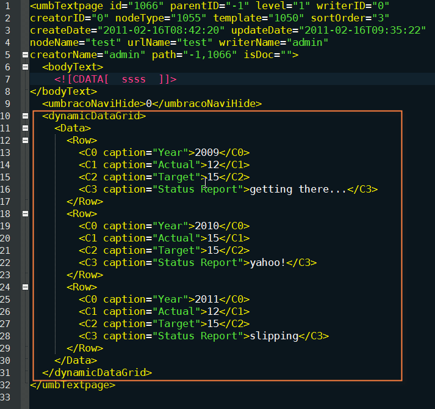The image size is (435, 409).
Task: Click the opening Data tag on line 11
Action: click(73, 128)
